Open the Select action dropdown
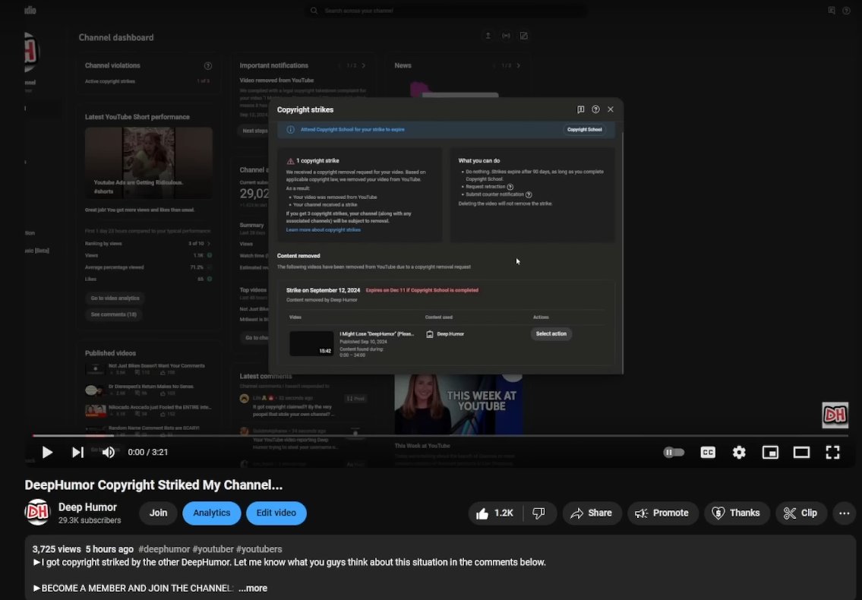The width and height of the screenshot is (862, 600). pyautogui.click(x=551, y=334)
